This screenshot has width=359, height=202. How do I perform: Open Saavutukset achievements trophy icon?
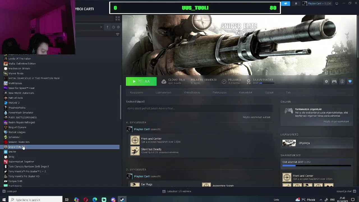tap(248, 81)
